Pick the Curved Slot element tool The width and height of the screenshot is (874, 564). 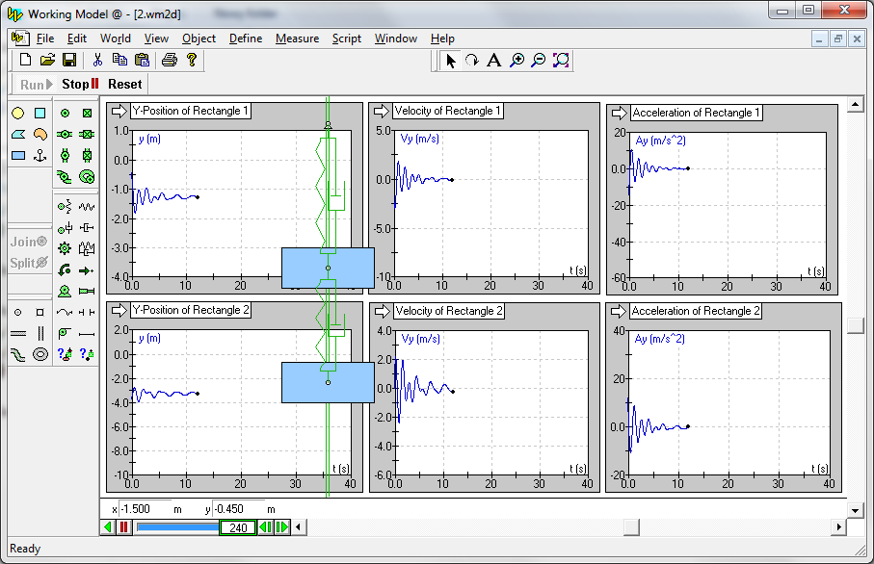click(x=18, y=354)
